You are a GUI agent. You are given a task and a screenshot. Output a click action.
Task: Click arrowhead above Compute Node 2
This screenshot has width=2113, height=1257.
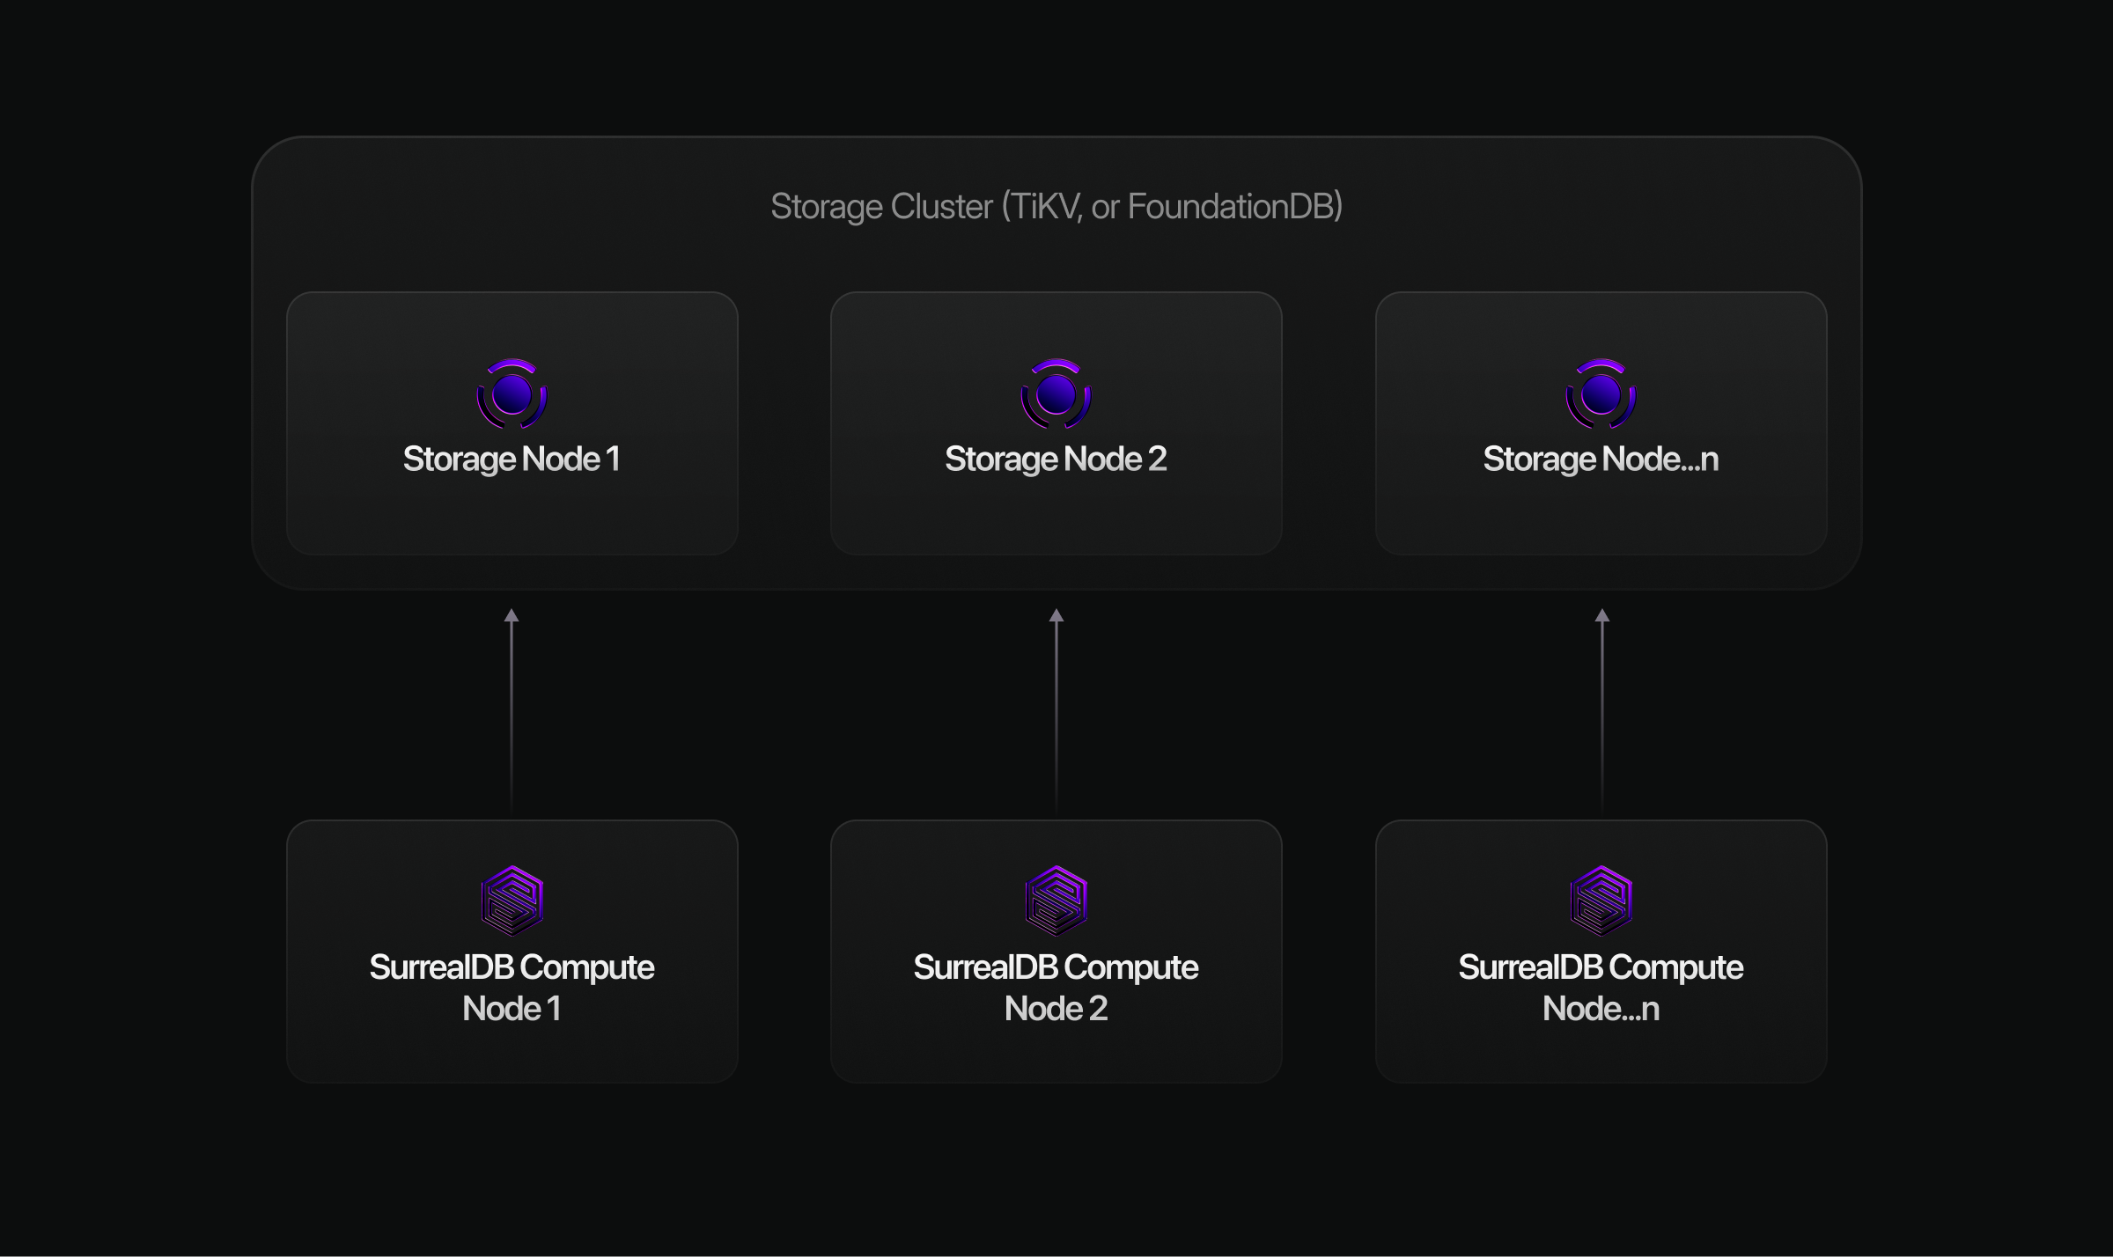1056,616
